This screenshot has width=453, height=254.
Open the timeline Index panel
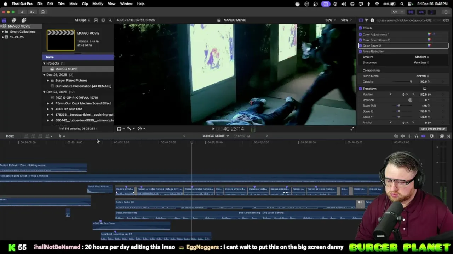(x=10, y=136)
